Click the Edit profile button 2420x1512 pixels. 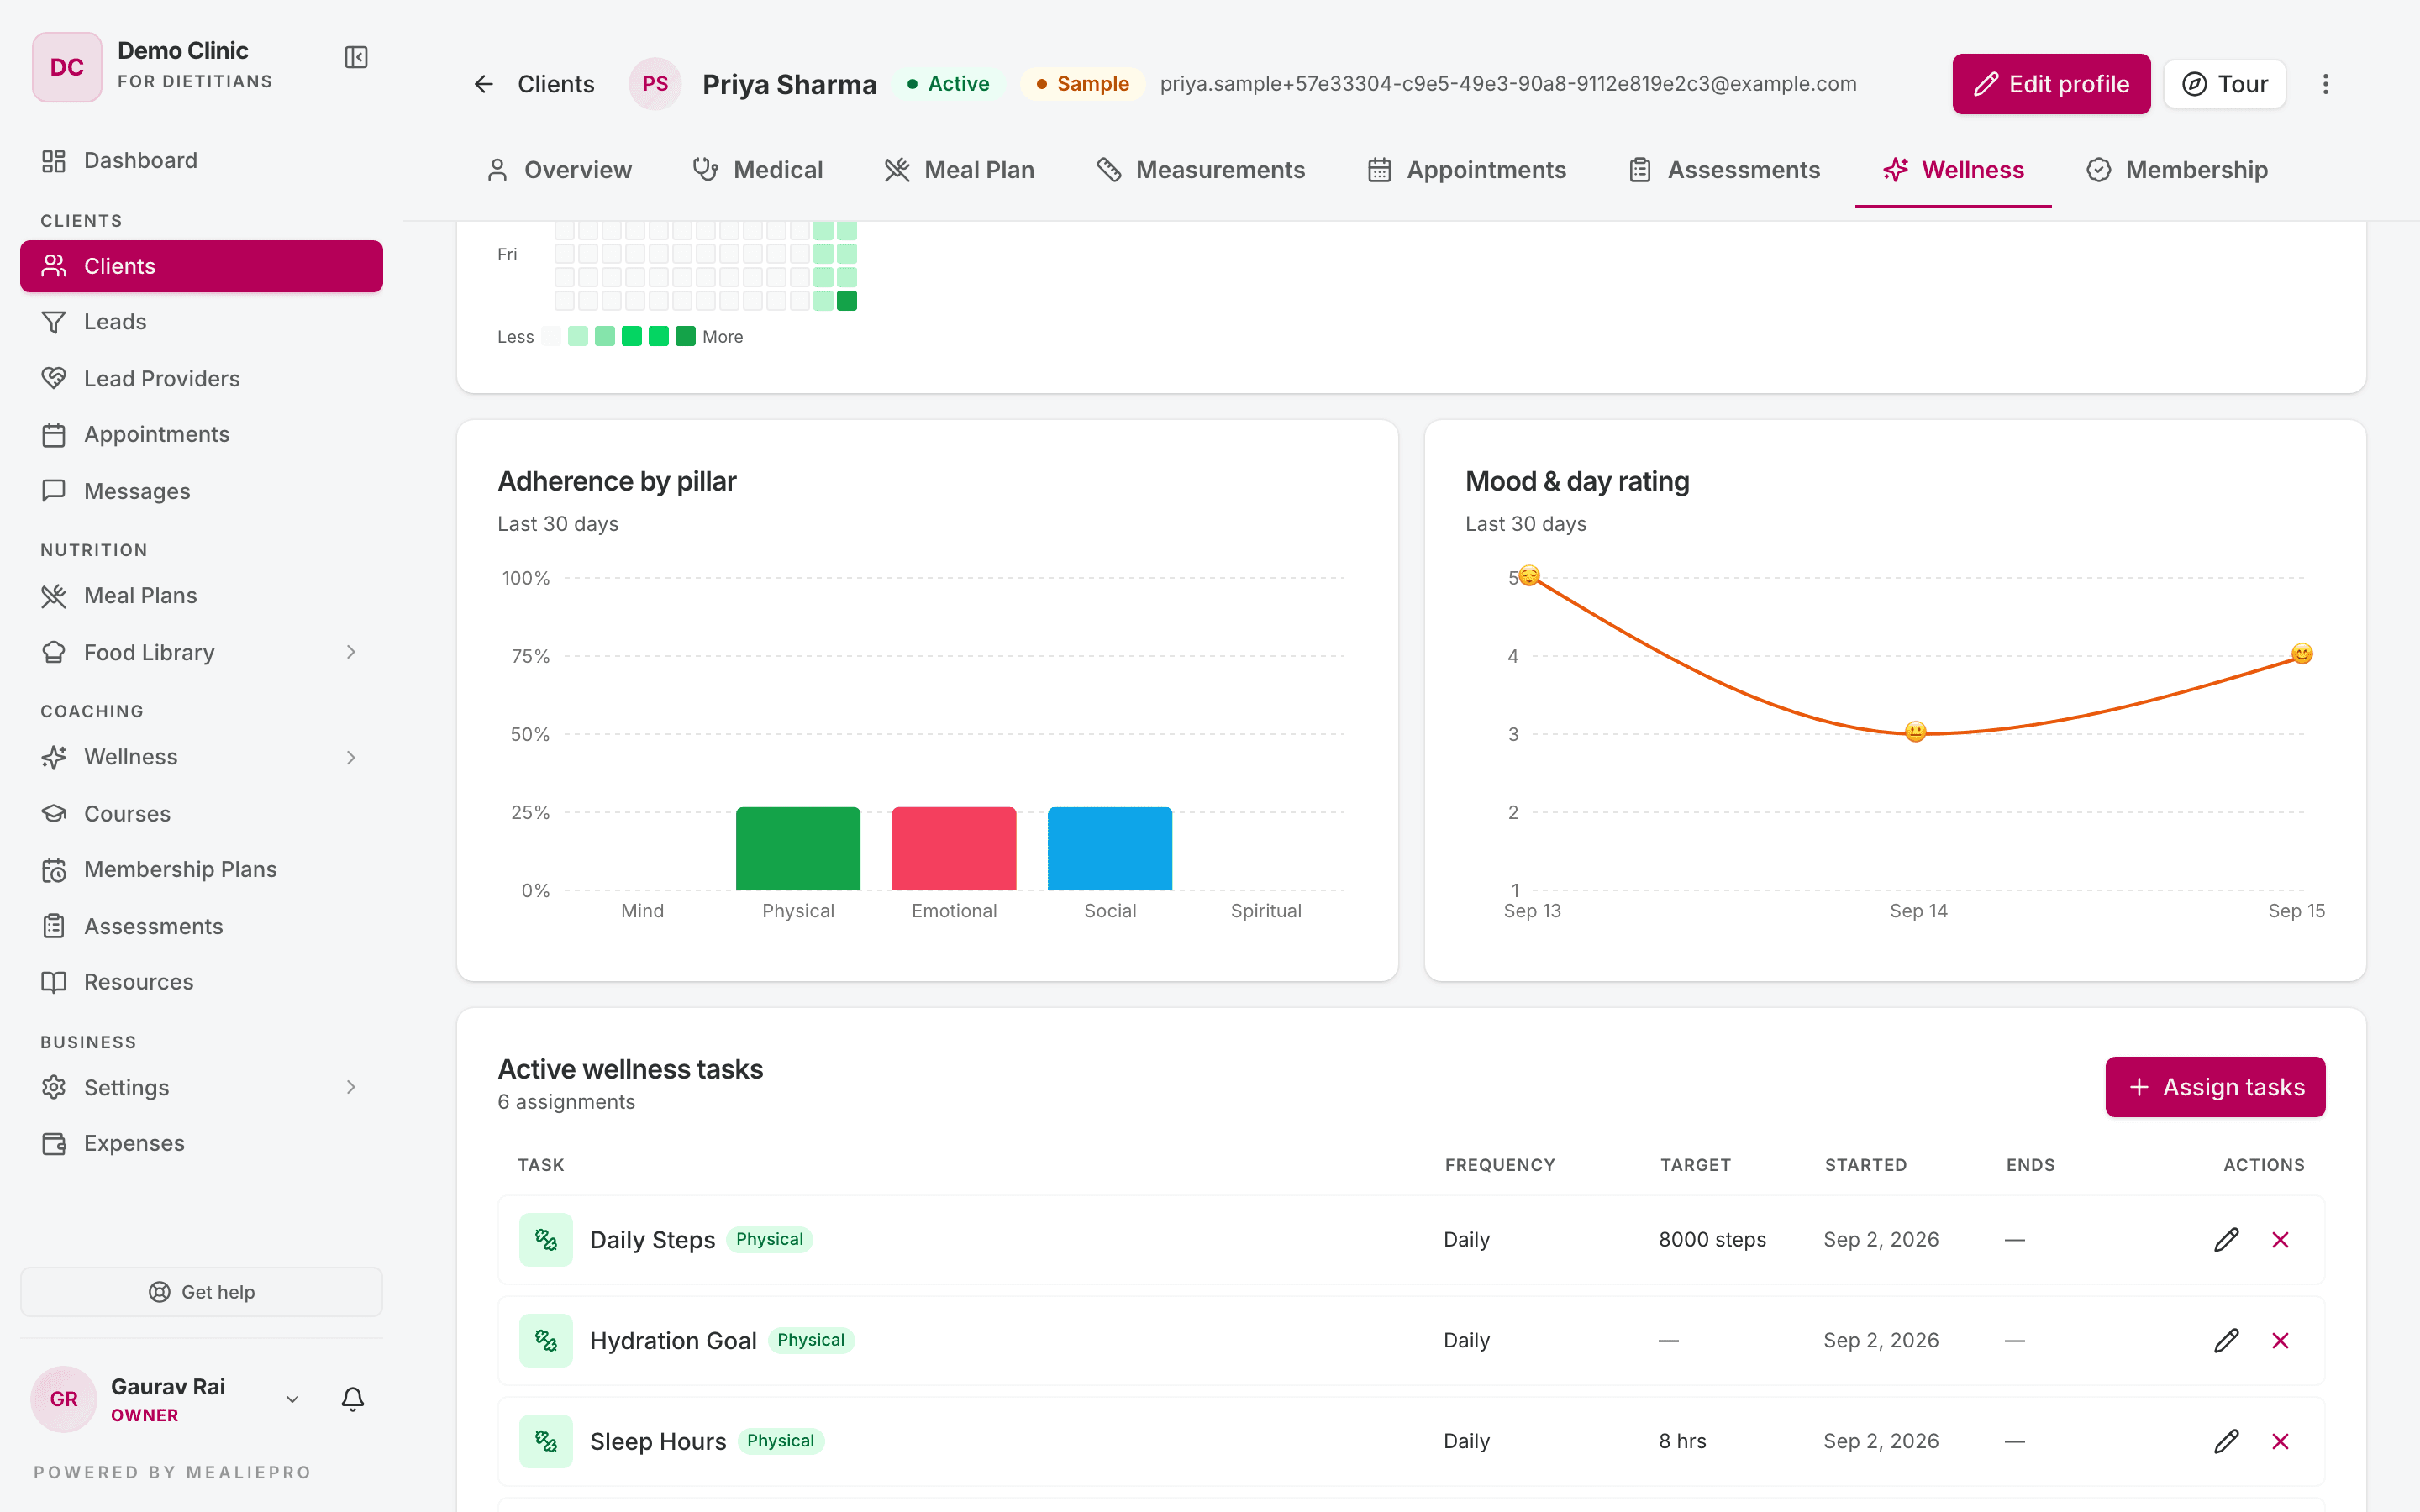pos(2051,84)
